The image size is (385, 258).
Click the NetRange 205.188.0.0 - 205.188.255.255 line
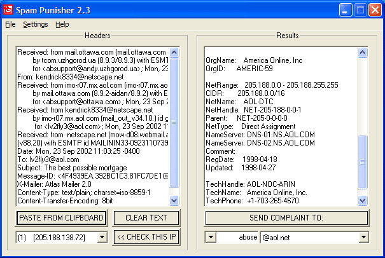(x=272, y=85)
